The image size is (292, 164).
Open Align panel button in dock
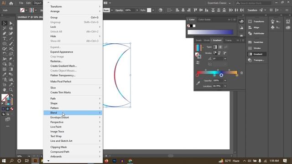tap(256, 27)
